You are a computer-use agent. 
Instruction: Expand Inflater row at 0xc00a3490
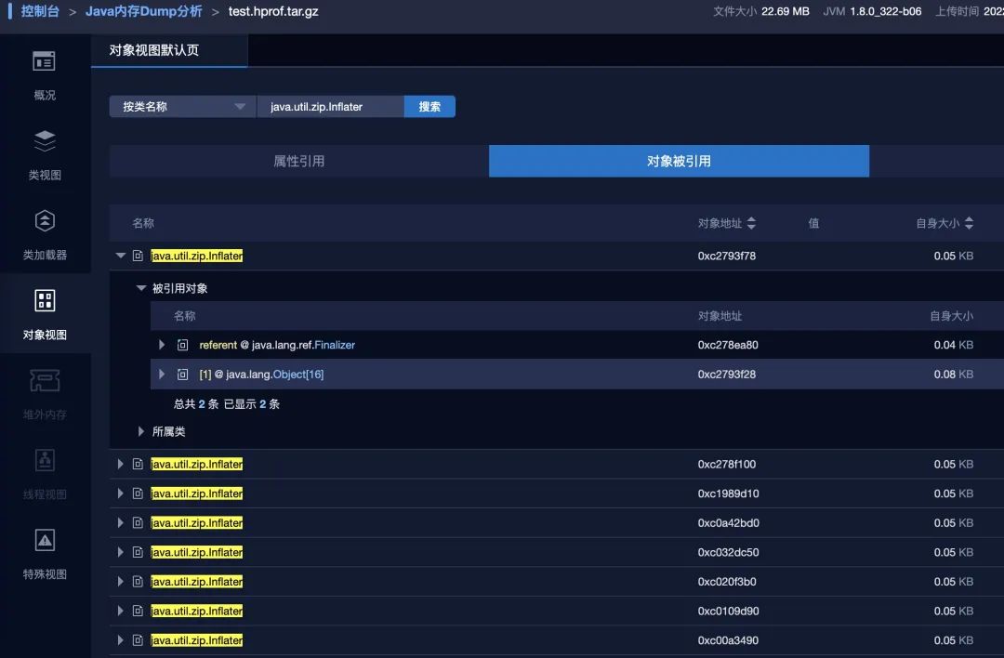120,640
